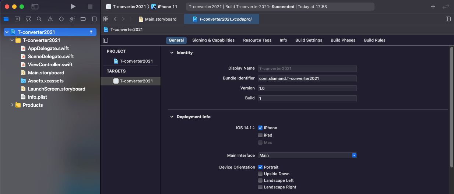
Task: Open the Build Settings tab
Action: click(x=309, y=40)
